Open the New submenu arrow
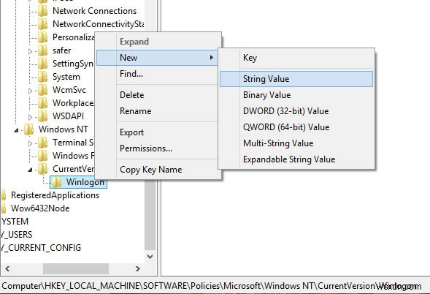 (x=212, y=58)
